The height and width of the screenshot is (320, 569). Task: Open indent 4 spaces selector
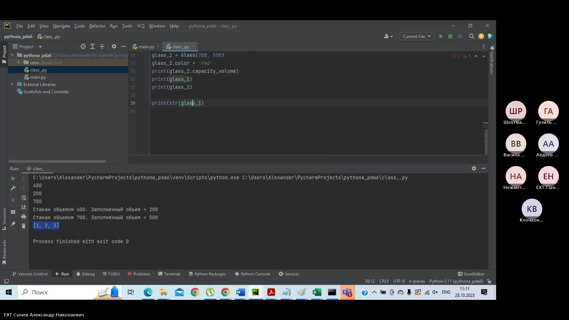coord(417,281)
